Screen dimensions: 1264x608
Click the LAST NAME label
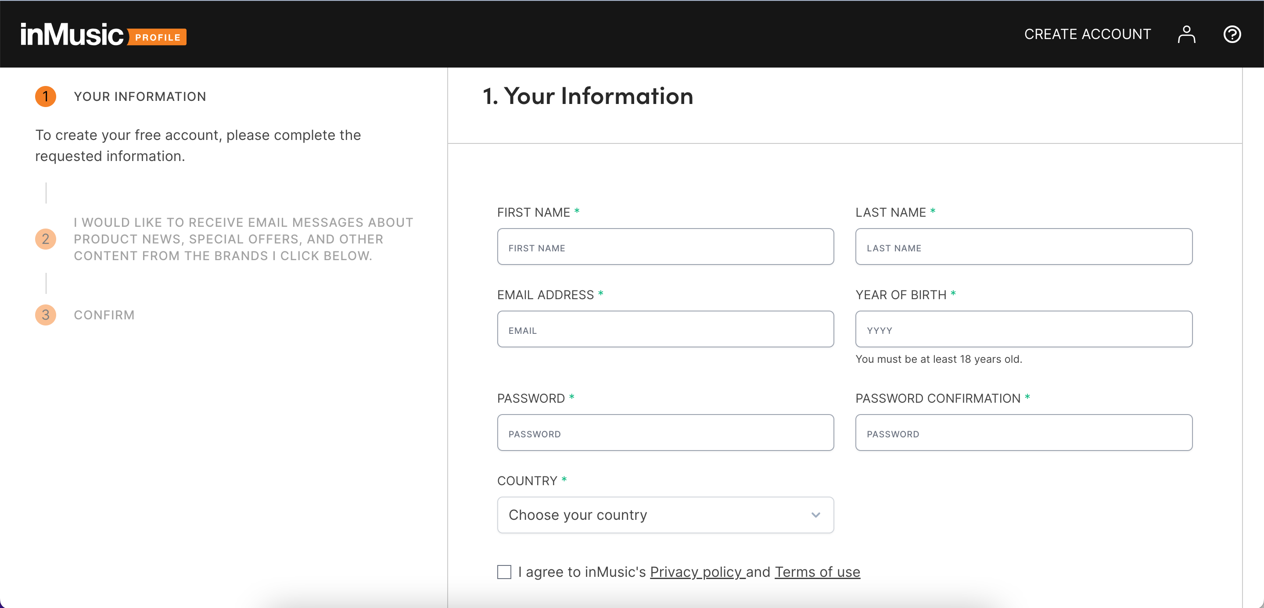(x=891, y=212)
